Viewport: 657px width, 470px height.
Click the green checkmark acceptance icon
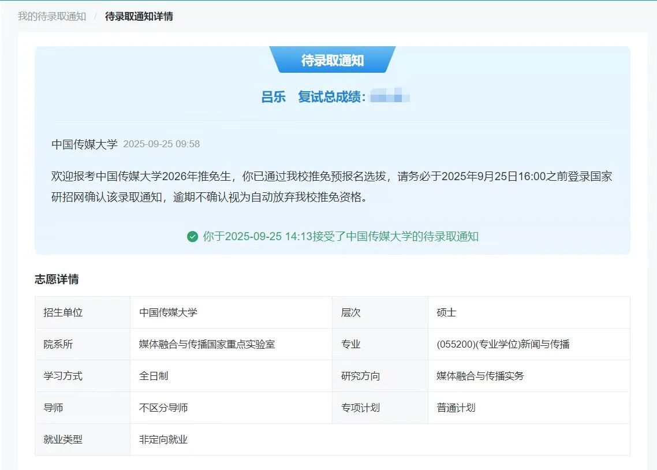tap(192, 237)
